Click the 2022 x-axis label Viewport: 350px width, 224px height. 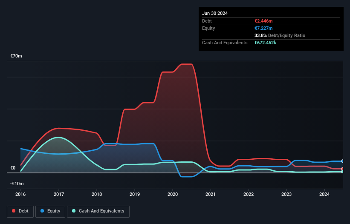click(x=249, y=194)
